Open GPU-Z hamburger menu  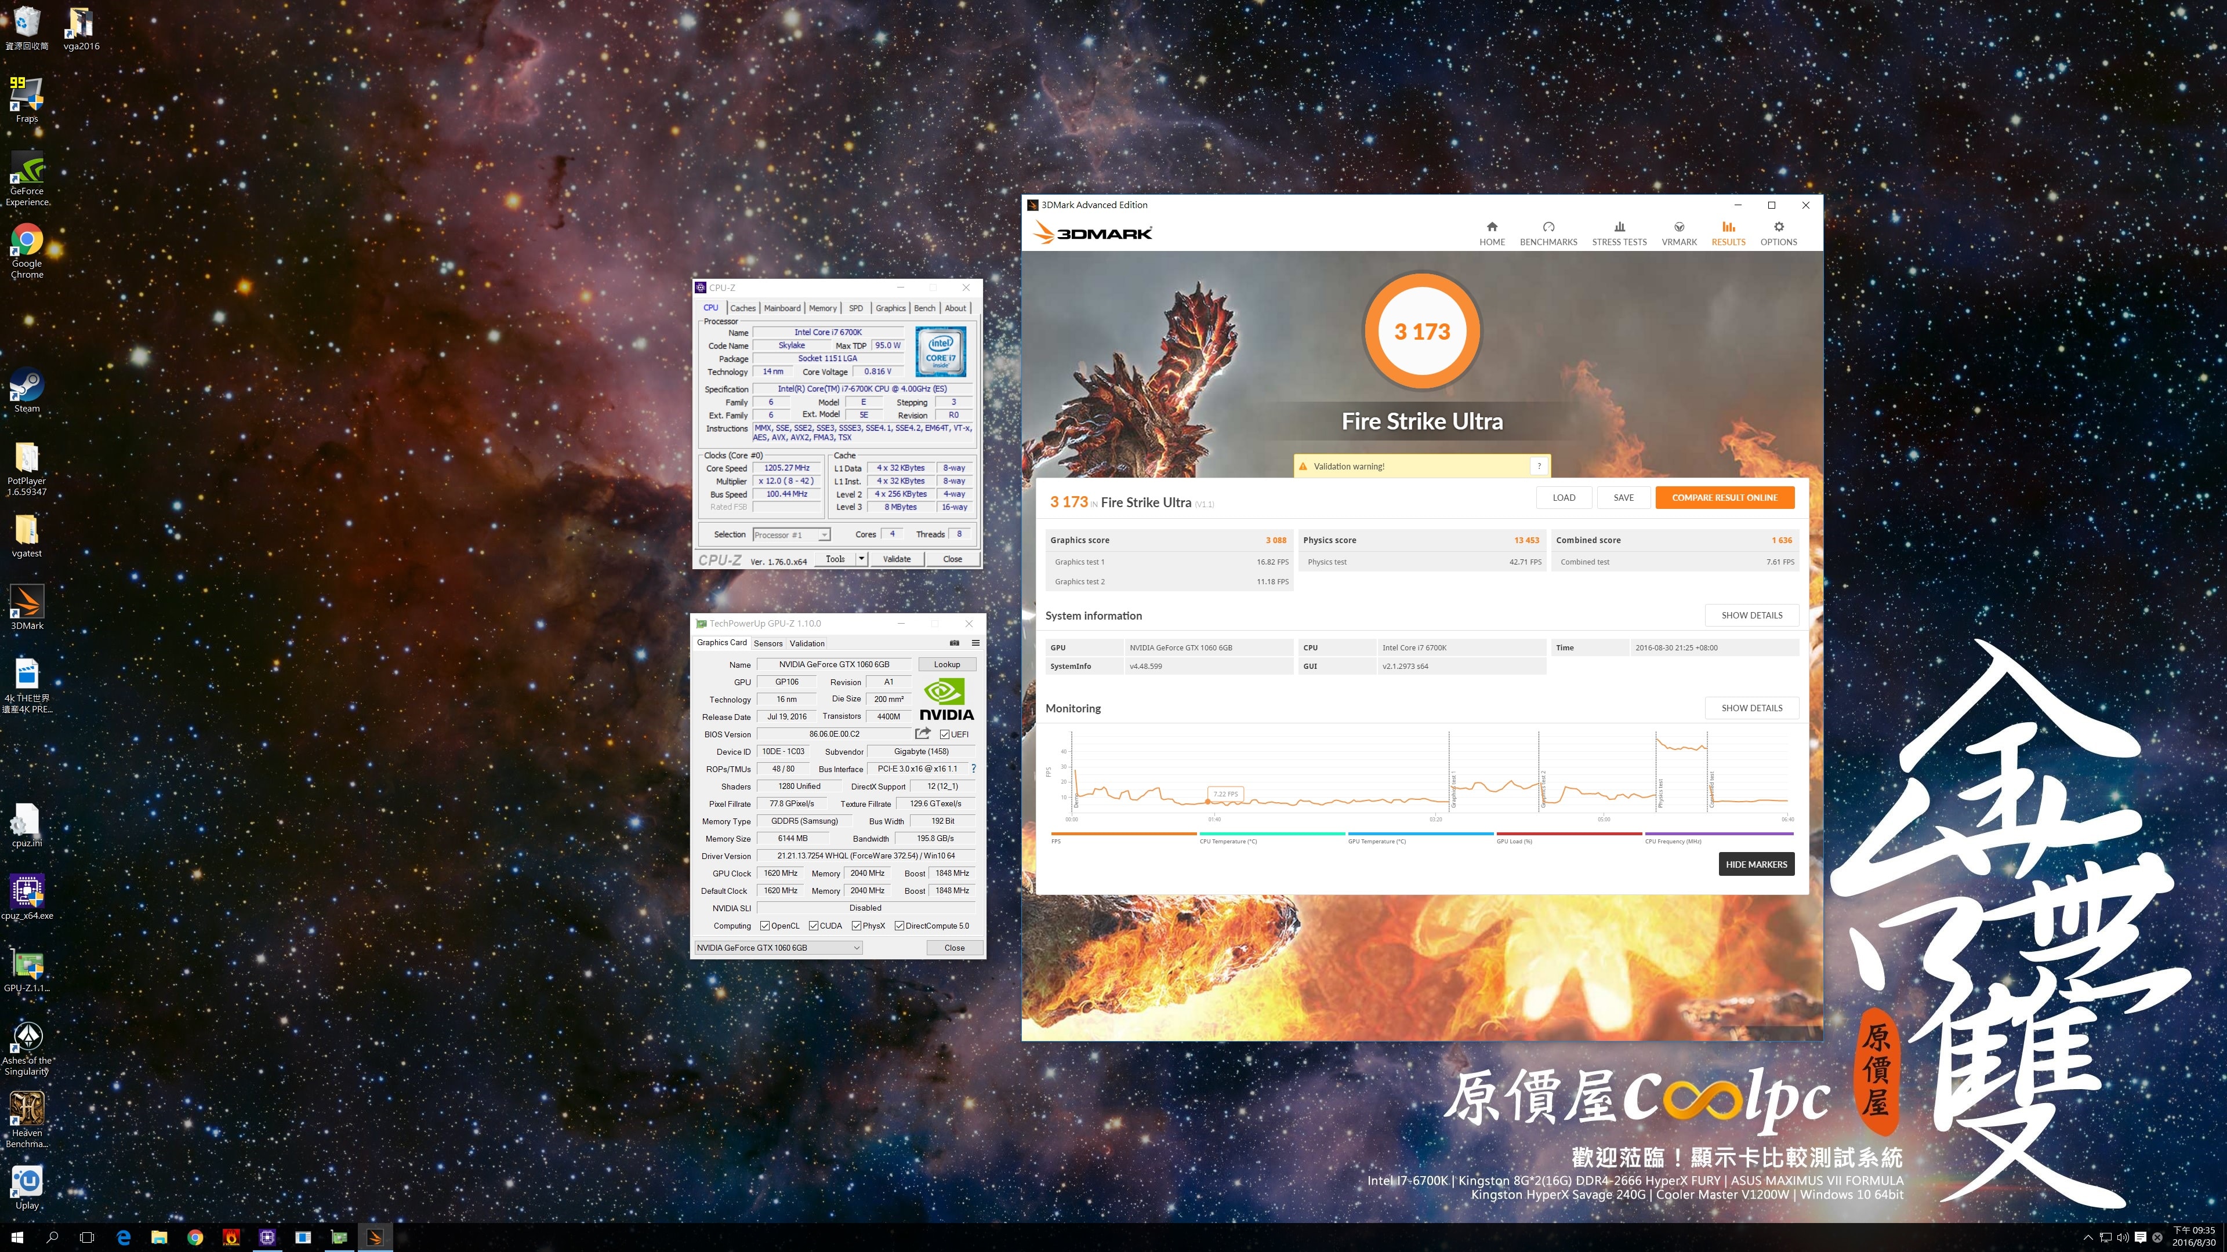tap(975, 643)
